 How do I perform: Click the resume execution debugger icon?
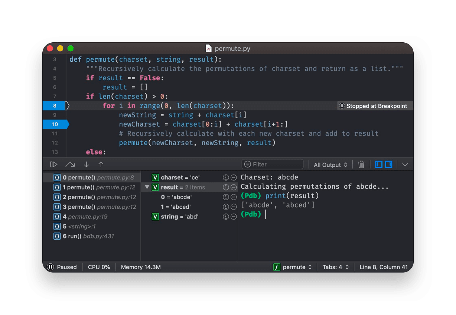pyautogui.click(x=53, y=164)
